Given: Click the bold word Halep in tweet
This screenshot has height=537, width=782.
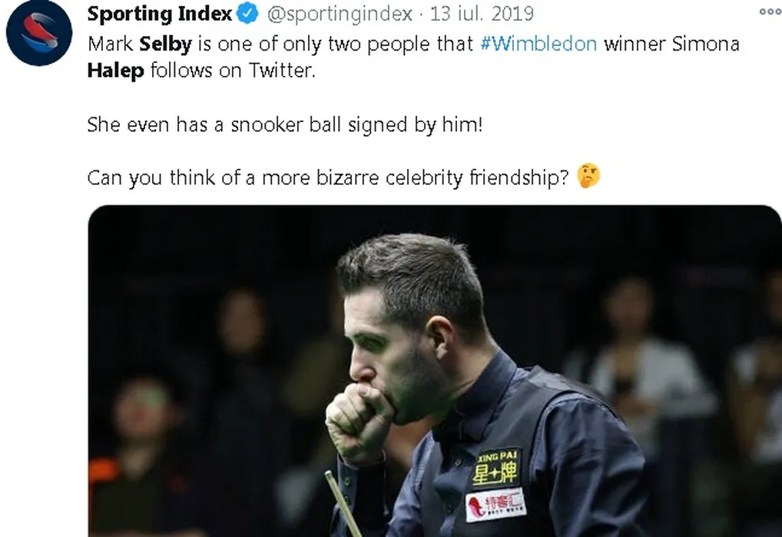Looking at the screenshot, I should [x=116, y=71].
